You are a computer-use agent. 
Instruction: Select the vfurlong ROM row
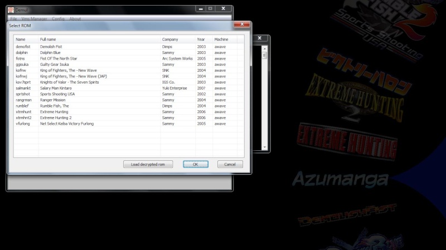click(129, 124)
